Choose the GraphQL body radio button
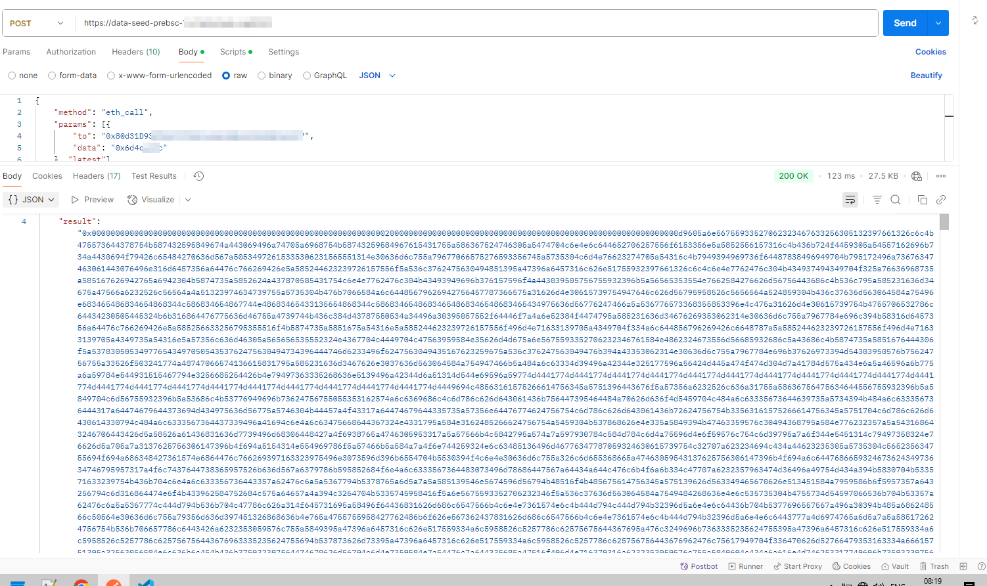This screenshot has height=586, width=987. [x=307, y=76]
